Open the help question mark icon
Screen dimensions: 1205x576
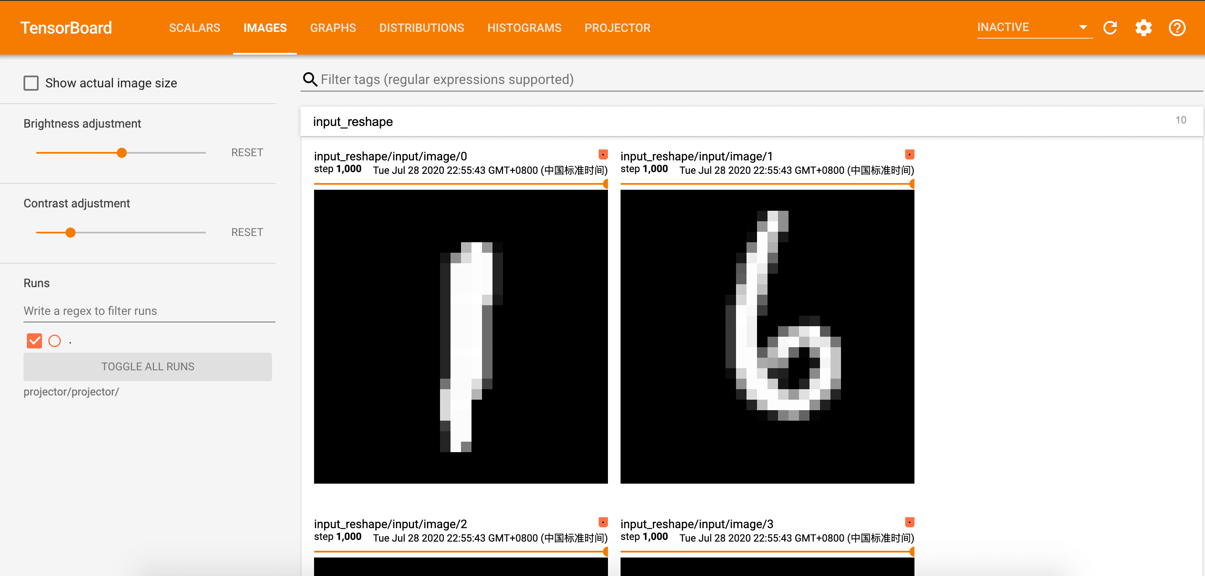pyautogui.click(x=1176, y=28)
